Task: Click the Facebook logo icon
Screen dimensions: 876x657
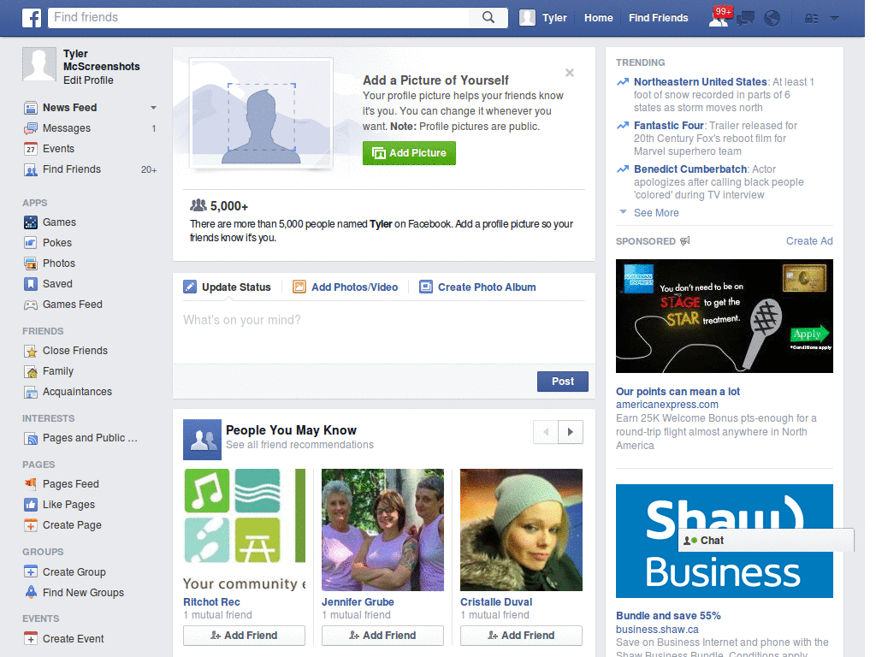Action: pyautogui.click(x=32, y=18)
